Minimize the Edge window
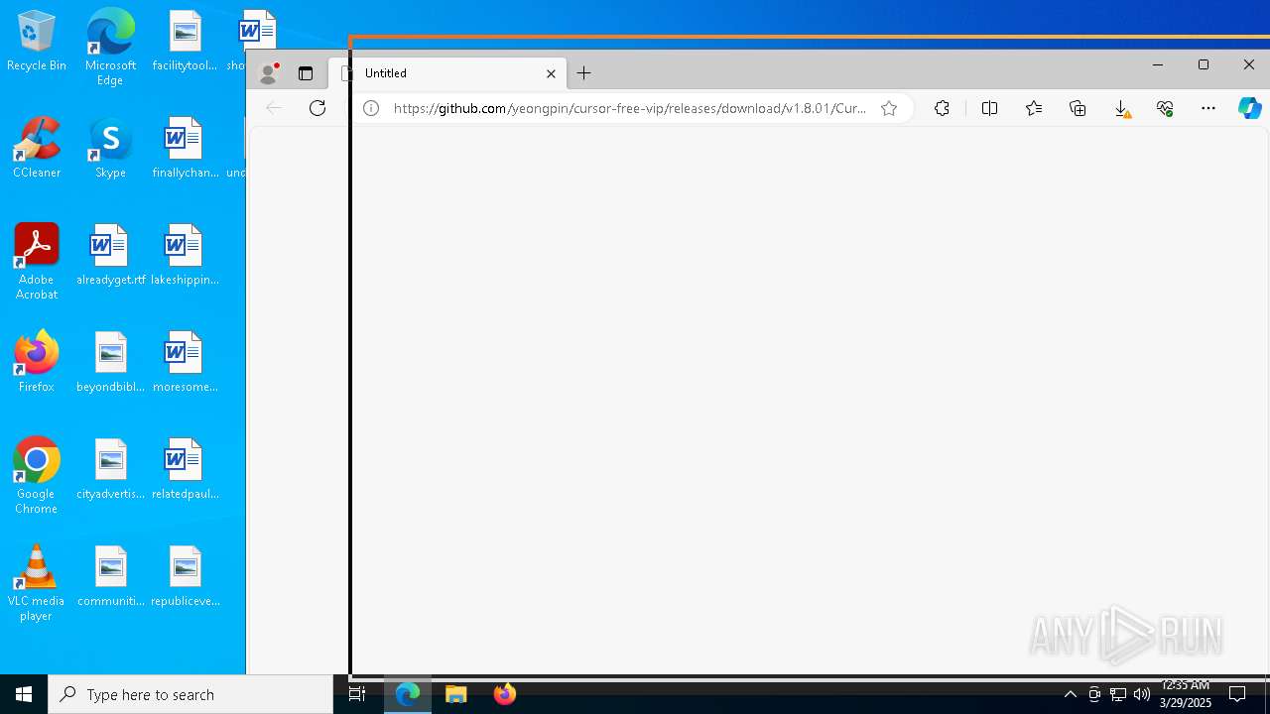The height and width of the screenshot is (714, 1270). pyautogui.click(x=1157, y=64)
